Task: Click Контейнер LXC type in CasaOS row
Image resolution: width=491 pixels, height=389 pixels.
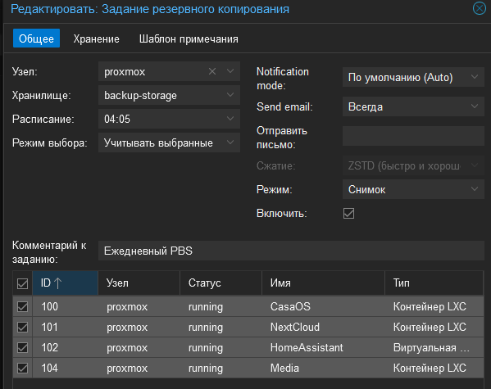Action: tap(430, 306)
